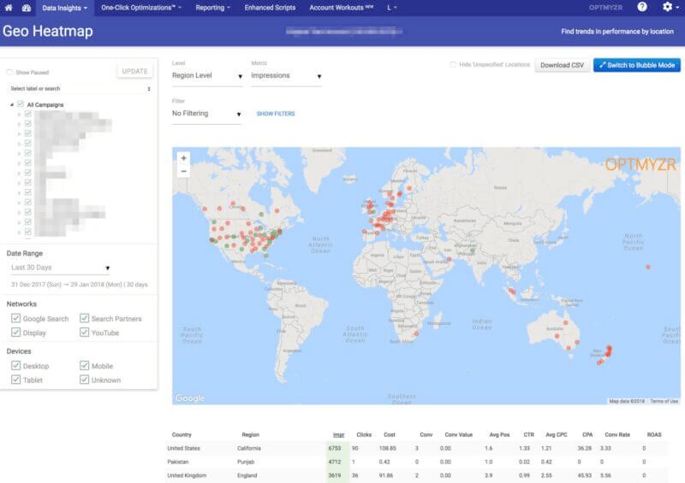Uncheck Tablet device
This screenshot has width=685, height=483.
[15, 380]
